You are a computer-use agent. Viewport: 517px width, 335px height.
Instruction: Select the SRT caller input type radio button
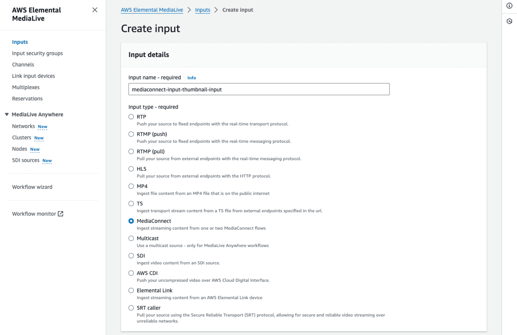coord(131,308)
